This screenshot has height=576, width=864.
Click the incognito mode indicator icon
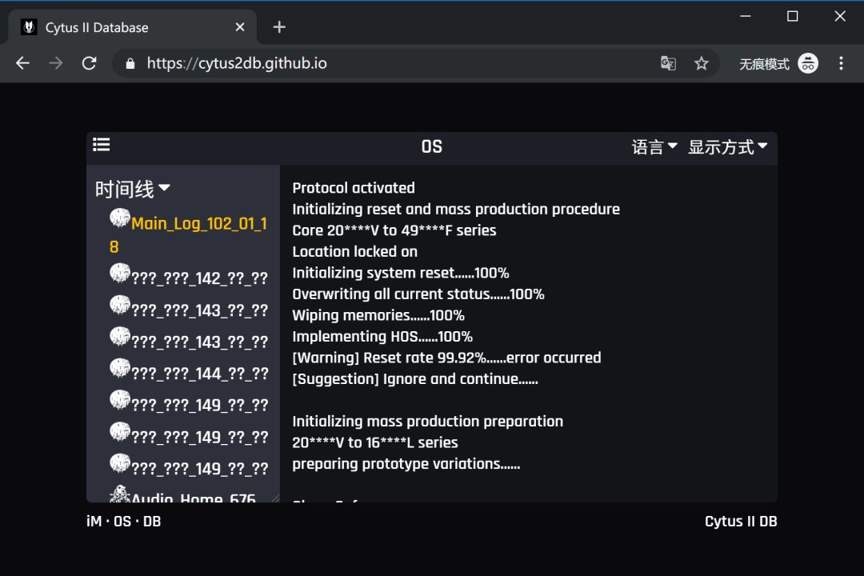pos(808,63)
